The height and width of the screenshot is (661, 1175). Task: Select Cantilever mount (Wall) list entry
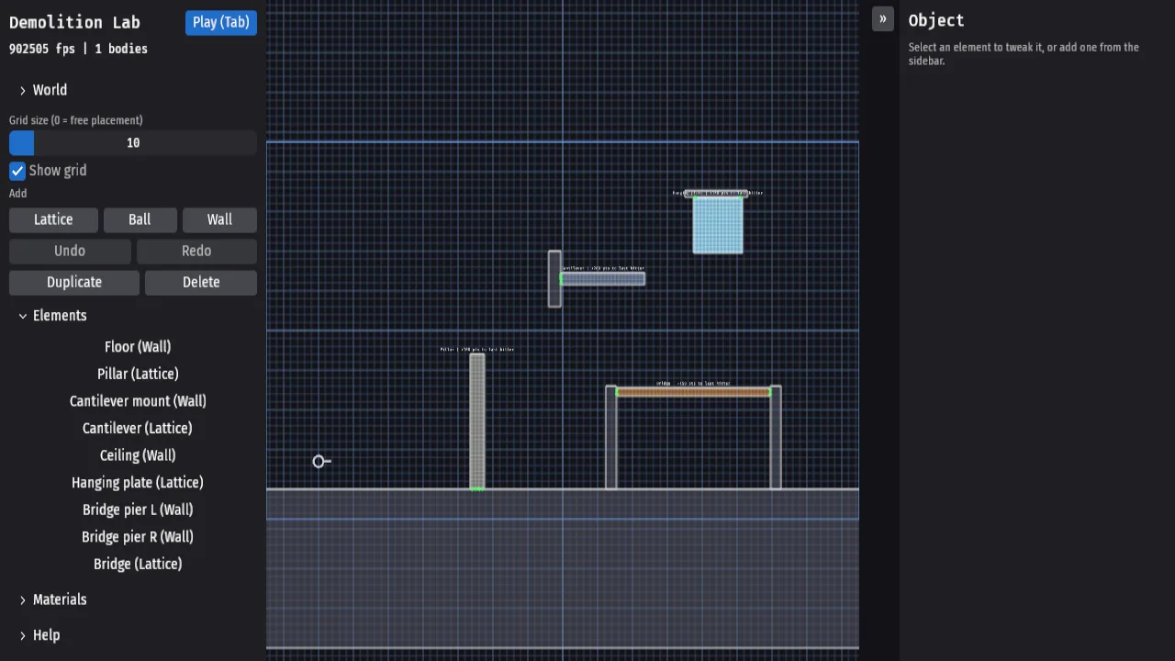(138, 401)
